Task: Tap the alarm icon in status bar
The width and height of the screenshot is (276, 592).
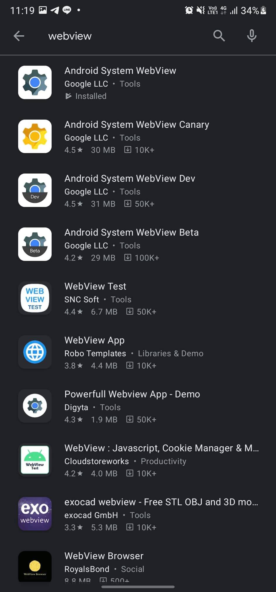Action: point(189,11)
